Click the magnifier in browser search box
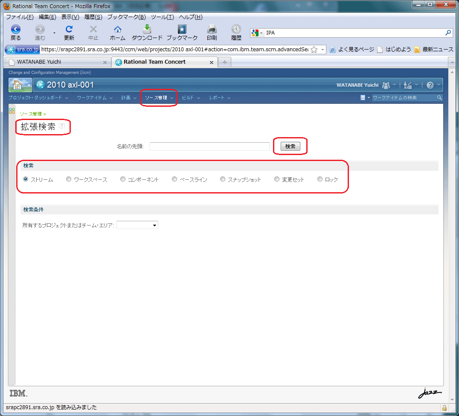 448,32
